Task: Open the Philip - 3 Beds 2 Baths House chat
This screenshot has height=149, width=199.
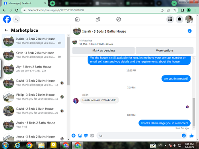Action: pyautogui.click(x=33, y=97)
